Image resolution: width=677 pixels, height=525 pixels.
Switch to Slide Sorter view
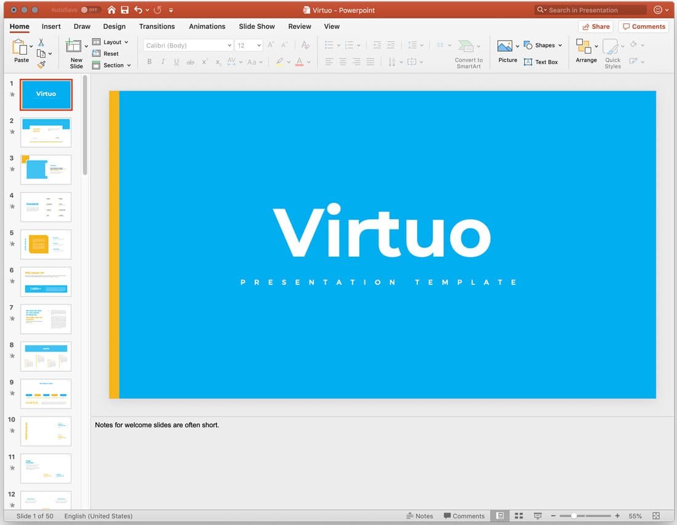coord(518,516)
